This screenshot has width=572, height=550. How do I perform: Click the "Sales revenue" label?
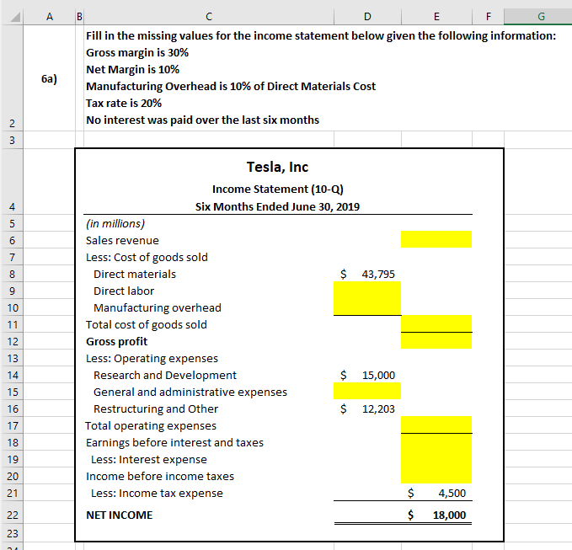122,240
